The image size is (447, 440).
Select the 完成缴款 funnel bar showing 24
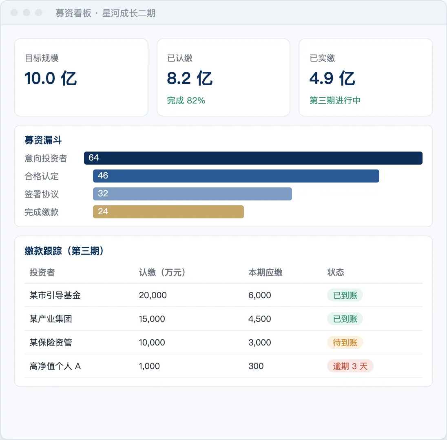(168, 212)
